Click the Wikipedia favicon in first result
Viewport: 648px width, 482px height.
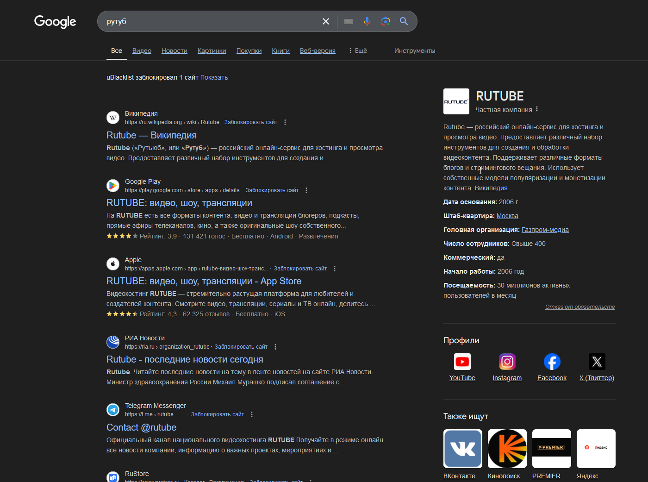[113, 118]
